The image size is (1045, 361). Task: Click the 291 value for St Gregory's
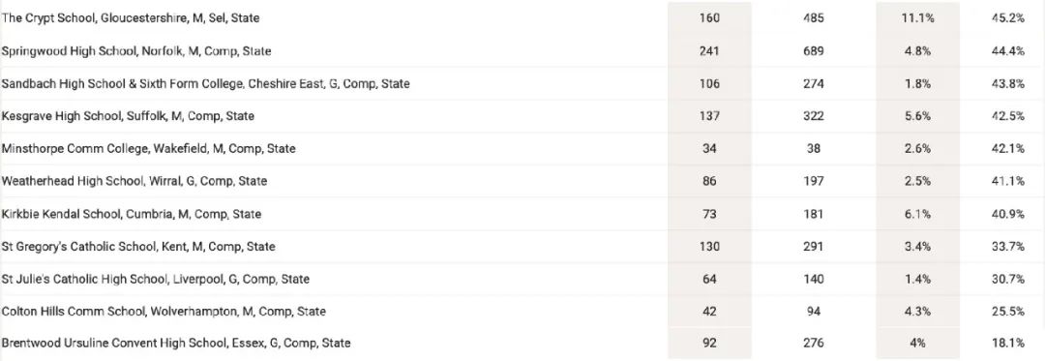coord(814,247)
